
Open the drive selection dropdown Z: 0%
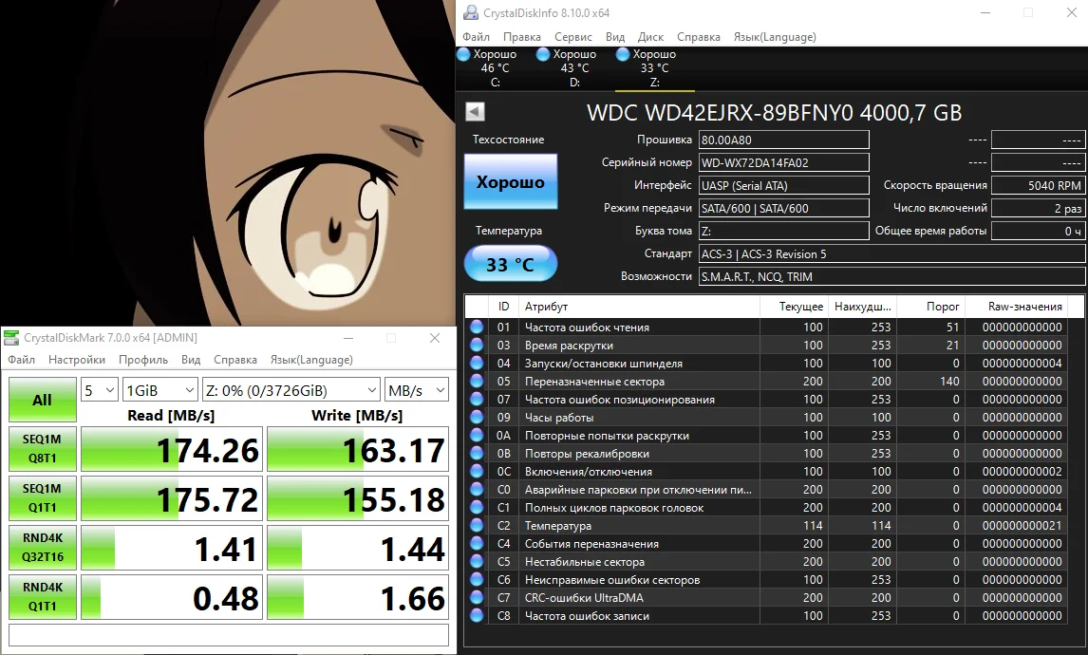point(291,390)
